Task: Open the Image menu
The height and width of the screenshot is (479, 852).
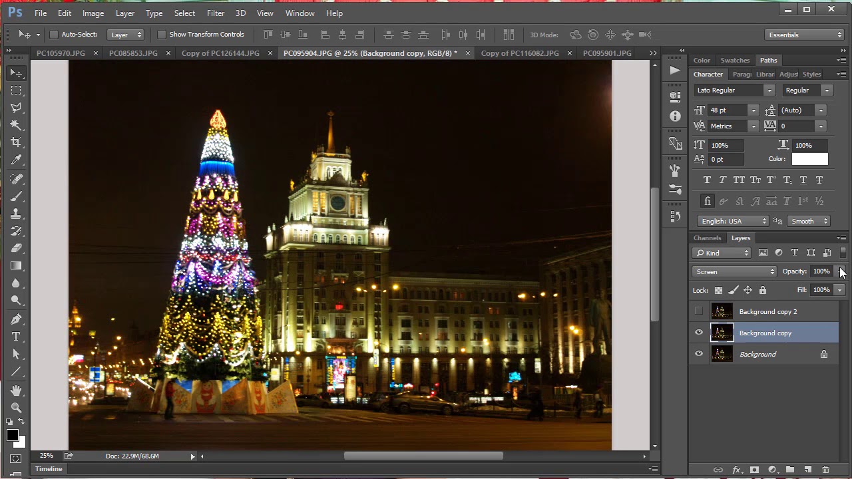Action: click(x=93, y=13)
